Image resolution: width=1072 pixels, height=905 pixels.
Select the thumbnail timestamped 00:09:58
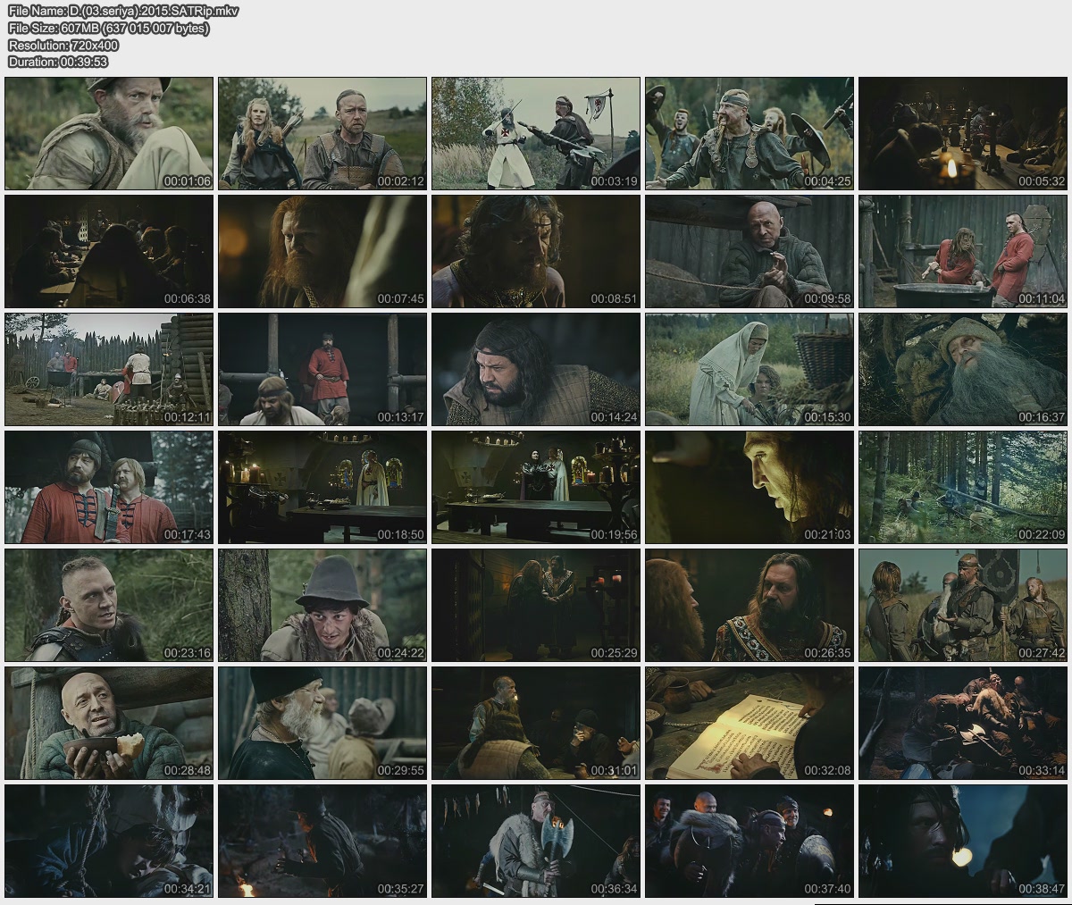click(x=750, y=251)
